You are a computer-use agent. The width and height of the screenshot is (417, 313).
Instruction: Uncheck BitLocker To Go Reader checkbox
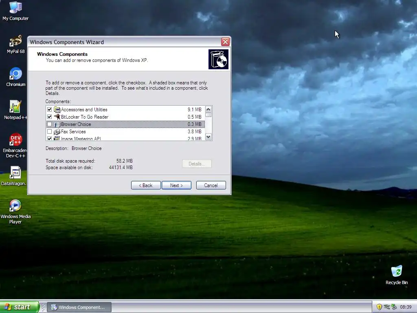click(49, 117)
